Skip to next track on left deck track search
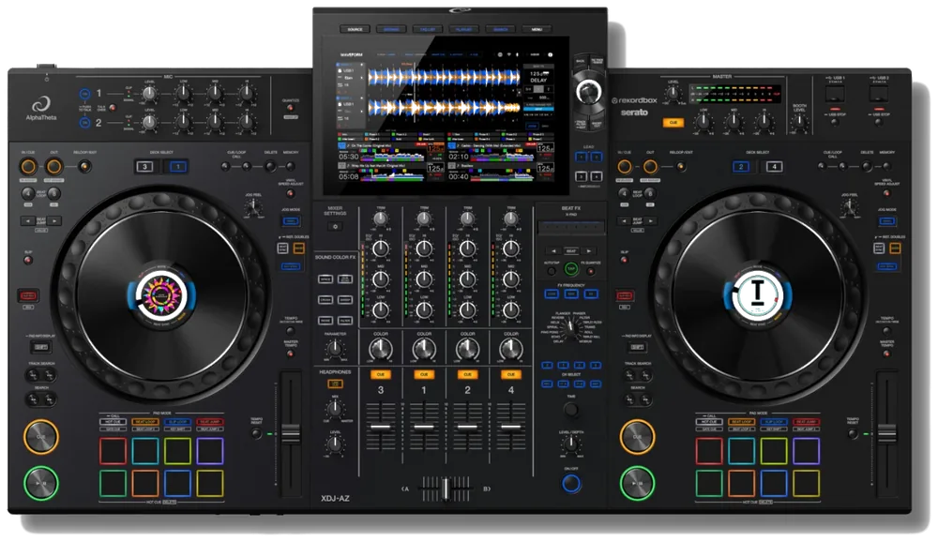Screen dimensions: 938x542 pyautogui.click(x=51, y=375)
